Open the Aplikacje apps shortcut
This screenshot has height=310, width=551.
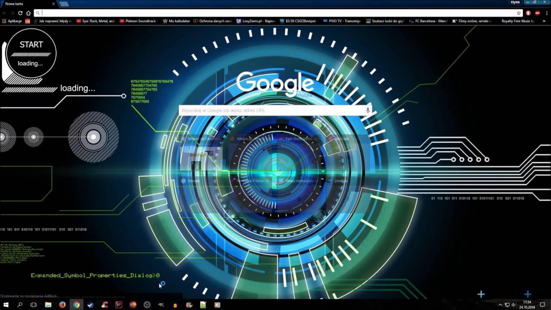(x=12, y=21)
